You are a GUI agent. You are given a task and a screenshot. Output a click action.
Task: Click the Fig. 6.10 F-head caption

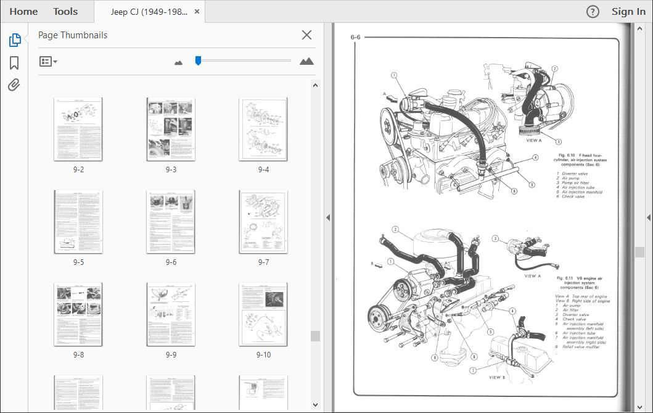[580, 160]
